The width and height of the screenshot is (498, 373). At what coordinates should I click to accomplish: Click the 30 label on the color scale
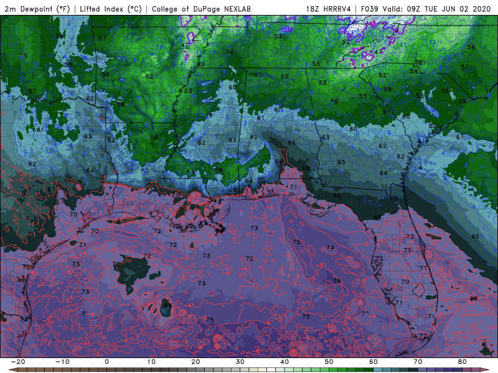[x=240, y=362]
